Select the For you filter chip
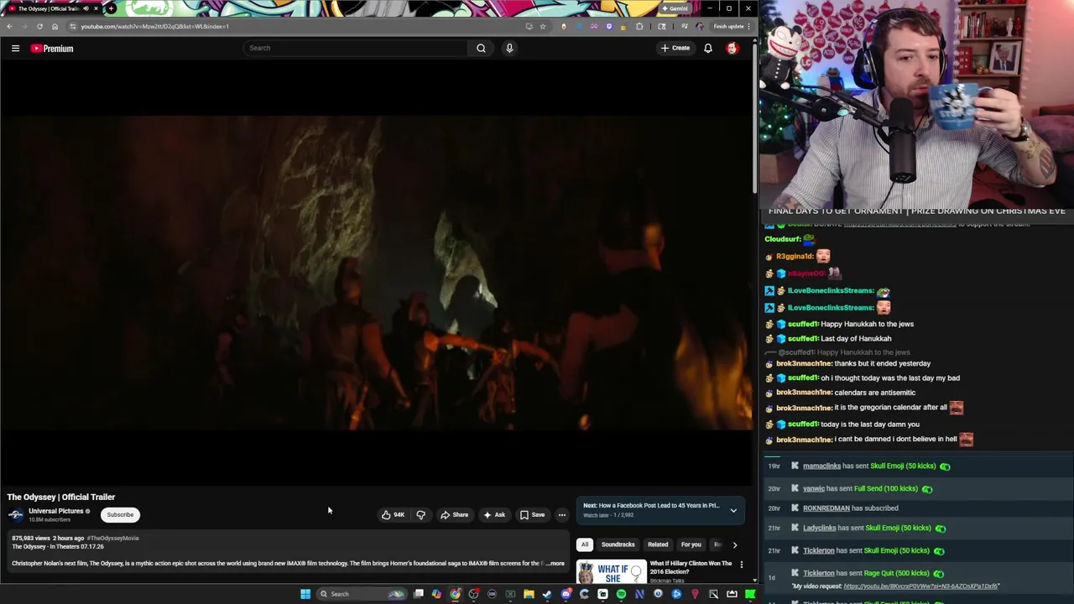 [x=691, y=544]
